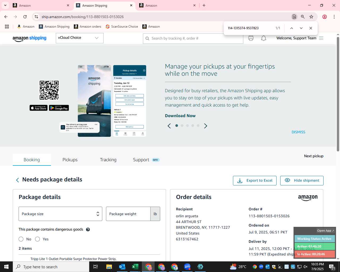Screen dimensions: 340x272
Task: Open Chrome zoom magnifier icon in address bar
Action: pyautogui.click(x=303, y=17)
